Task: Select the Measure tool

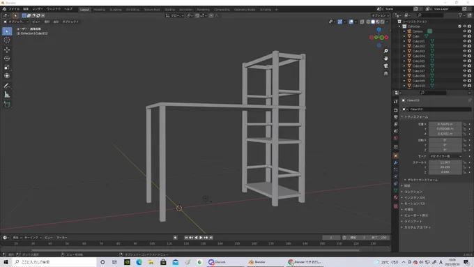Action: 7,95
